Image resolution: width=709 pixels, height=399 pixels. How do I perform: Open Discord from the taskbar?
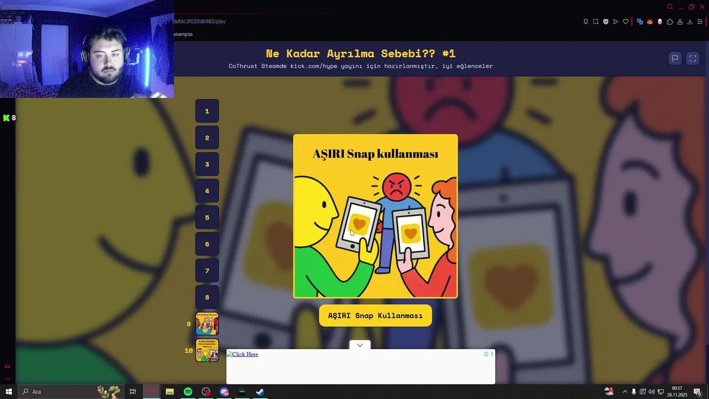click(224, 392)
